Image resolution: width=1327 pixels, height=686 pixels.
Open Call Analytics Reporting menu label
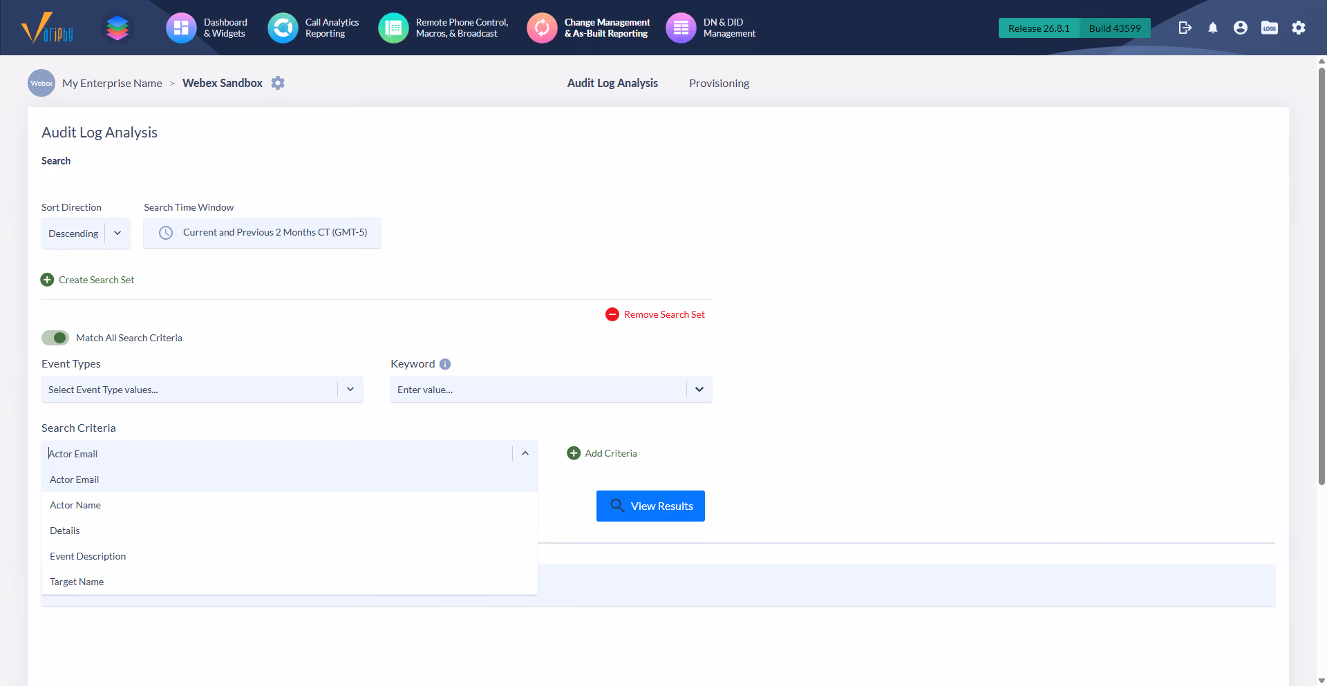332,28
